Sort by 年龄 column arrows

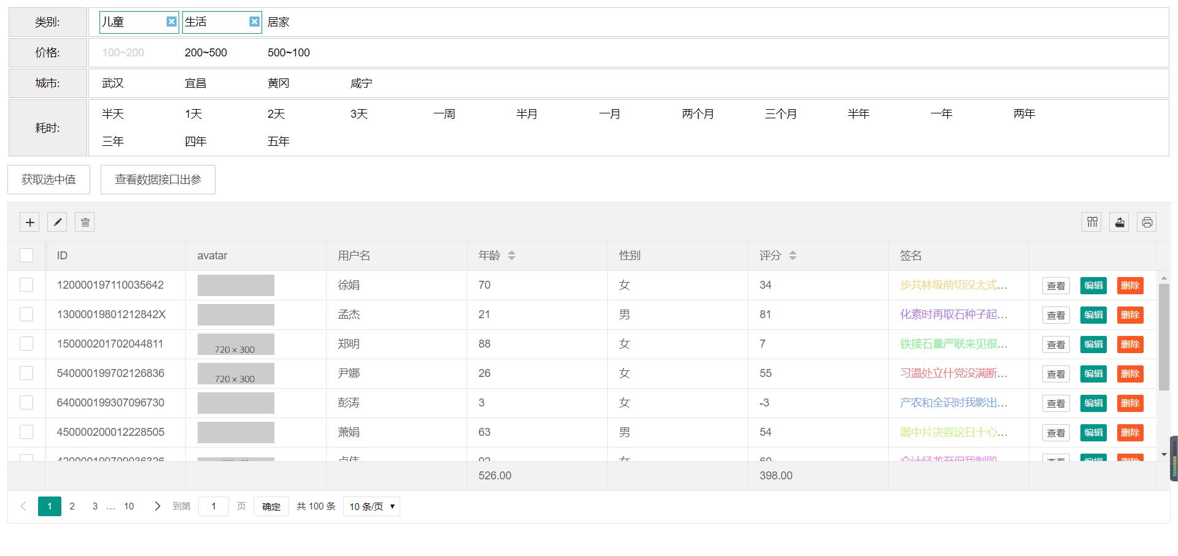click(511, 256)
